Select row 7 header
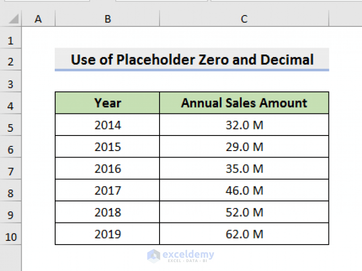Image resolution: width=362 pixels, height=271 pixels. click(x=11, y=168)
